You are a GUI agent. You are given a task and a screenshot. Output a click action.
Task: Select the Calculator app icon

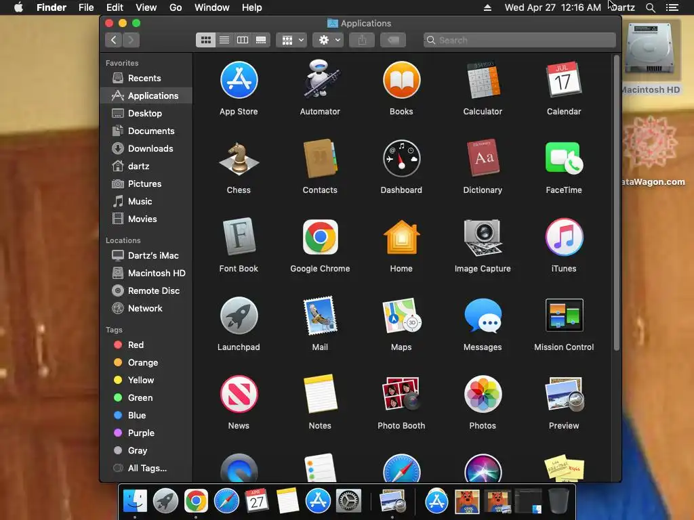483,80
